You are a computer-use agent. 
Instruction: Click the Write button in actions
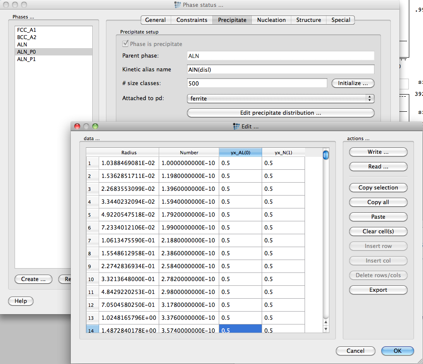click(x=378, y=152)
